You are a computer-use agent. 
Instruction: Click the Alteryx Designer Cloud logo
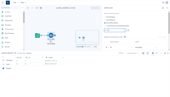click(8, 3)
